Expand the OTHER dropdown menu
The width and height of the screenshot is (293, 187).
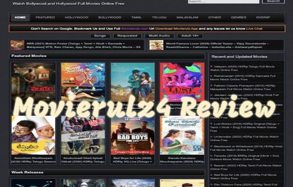pyautogui.click(x=214, y=18)
